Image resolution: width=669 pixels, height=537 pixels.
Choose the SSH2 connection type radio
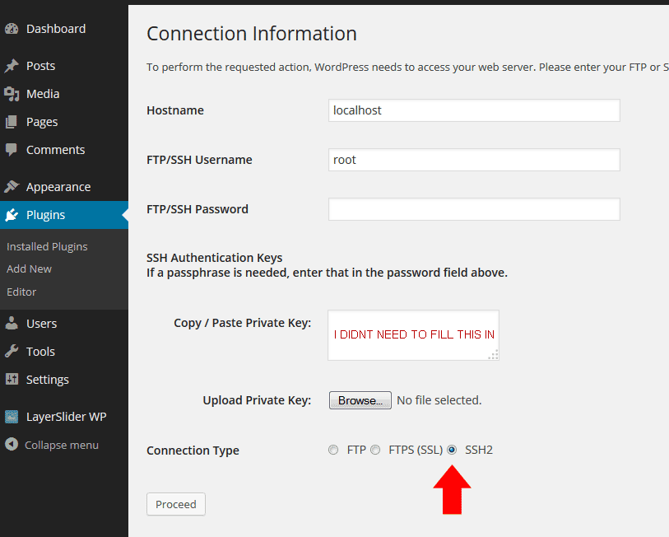point(452,450)
